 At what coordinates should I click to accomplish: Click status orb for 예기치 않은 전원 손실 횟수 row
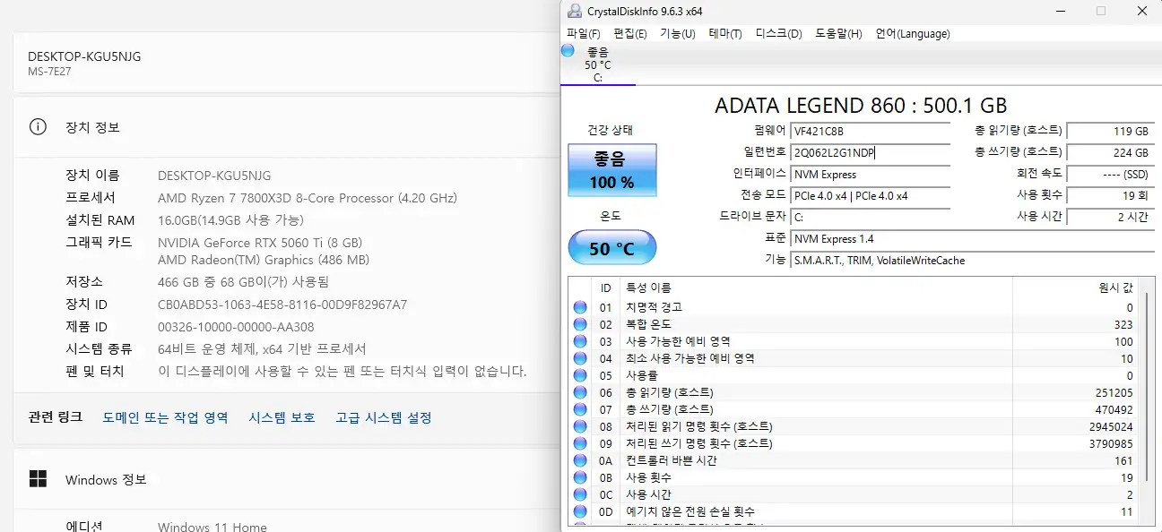coord(579,511)
